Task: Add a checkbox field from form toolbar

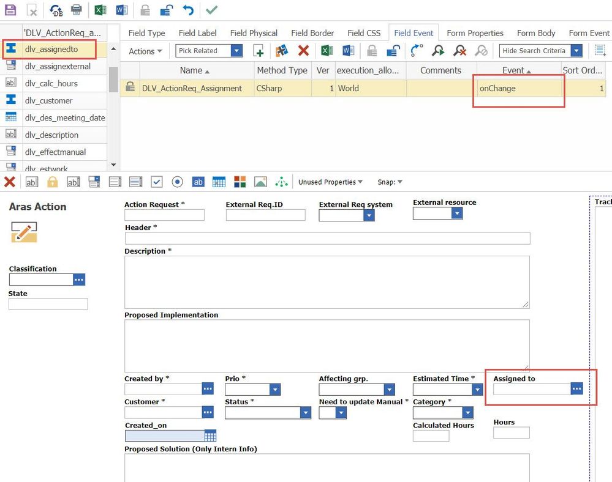Action: click(x=156, y=182)
